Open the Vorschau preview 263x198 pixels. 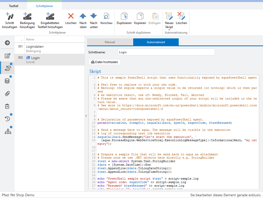pos(106,16)
